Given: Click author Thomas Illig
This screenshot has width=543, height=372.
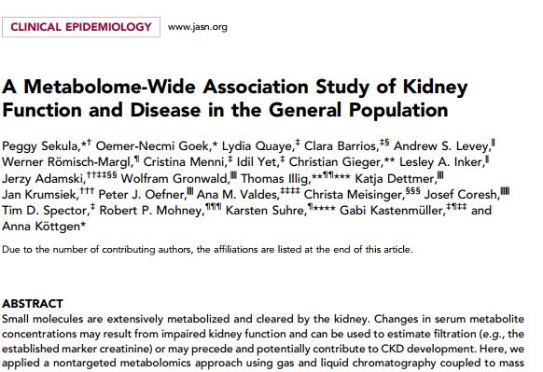Looking at the screenshot, I should [x=274, y=179].
